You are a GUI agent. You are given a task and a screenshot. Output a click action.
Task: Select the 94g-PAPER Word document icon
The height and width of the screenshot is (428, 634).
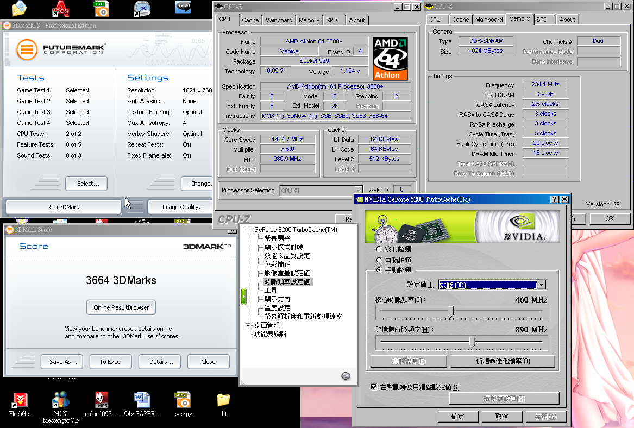pos(142,400)
